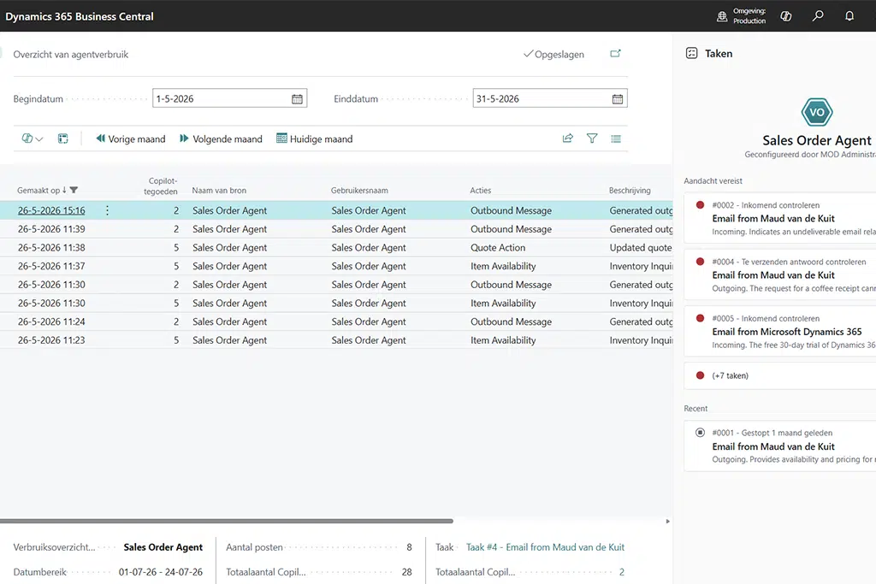The width and height of the screenshot is (876, 584).
Task: Select the 26-5-2026 11:24 row date
Action: click(x=51, y=321)
